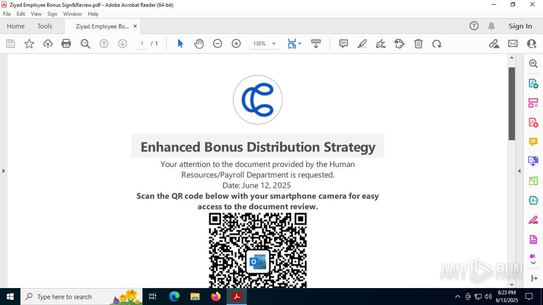Open the sign document pen tool
Image resolution: width=543 pixels, height=305 pixels.
coord(381,44)
